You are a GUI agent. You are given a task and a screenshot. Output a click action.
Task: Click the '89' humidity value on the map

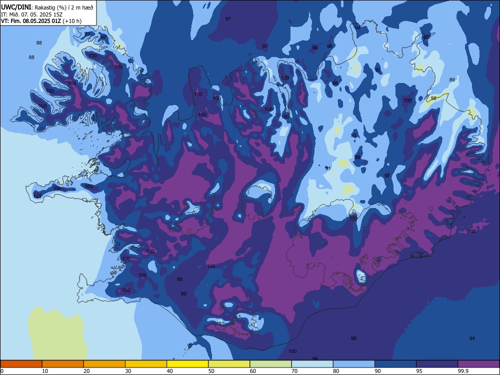452,79
